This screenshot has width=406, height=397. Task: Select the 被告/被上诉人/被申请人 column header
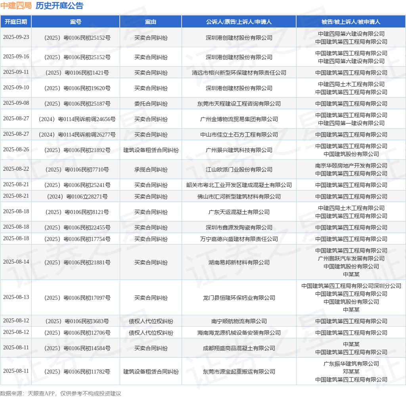351,22
